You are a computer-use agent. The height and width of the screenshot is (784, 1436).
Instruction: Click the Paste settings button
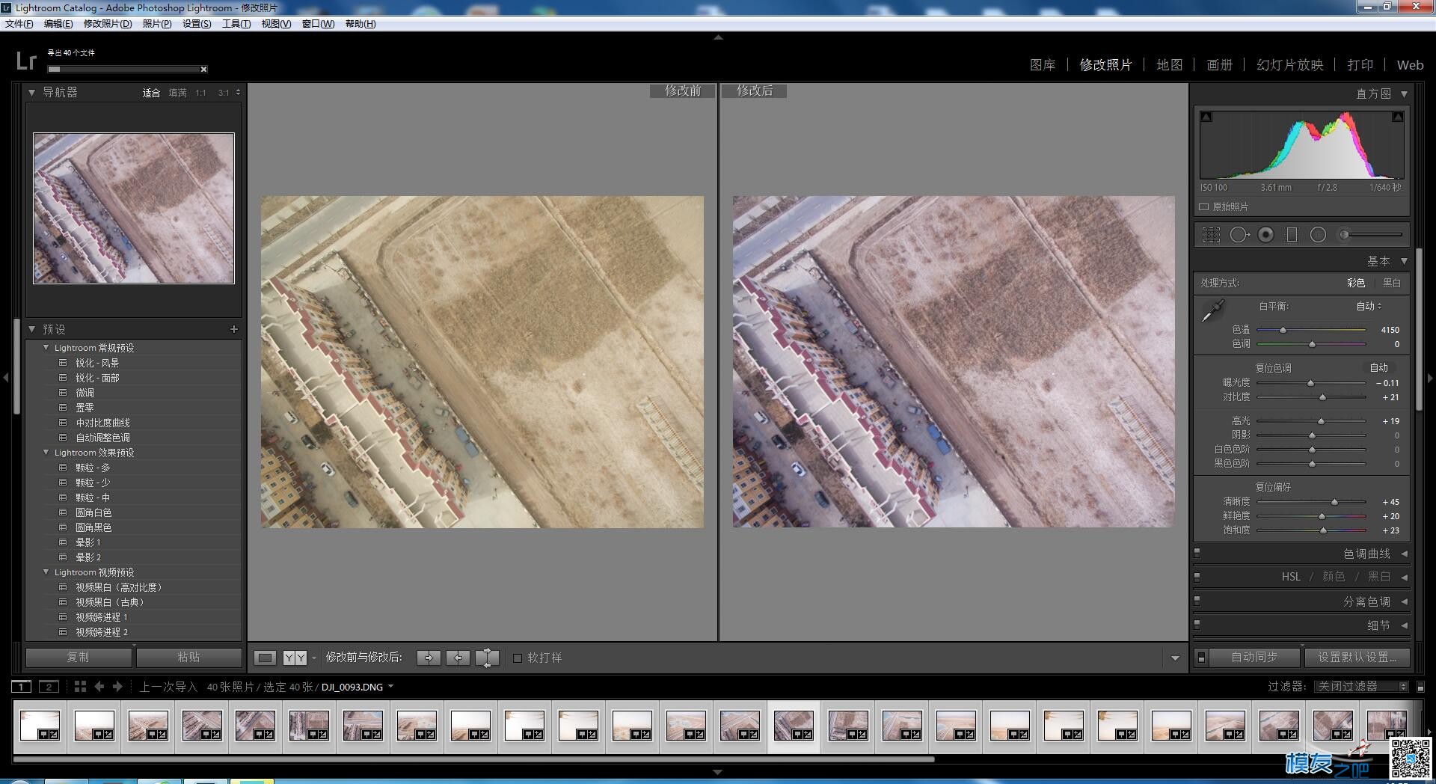point(188,657)
